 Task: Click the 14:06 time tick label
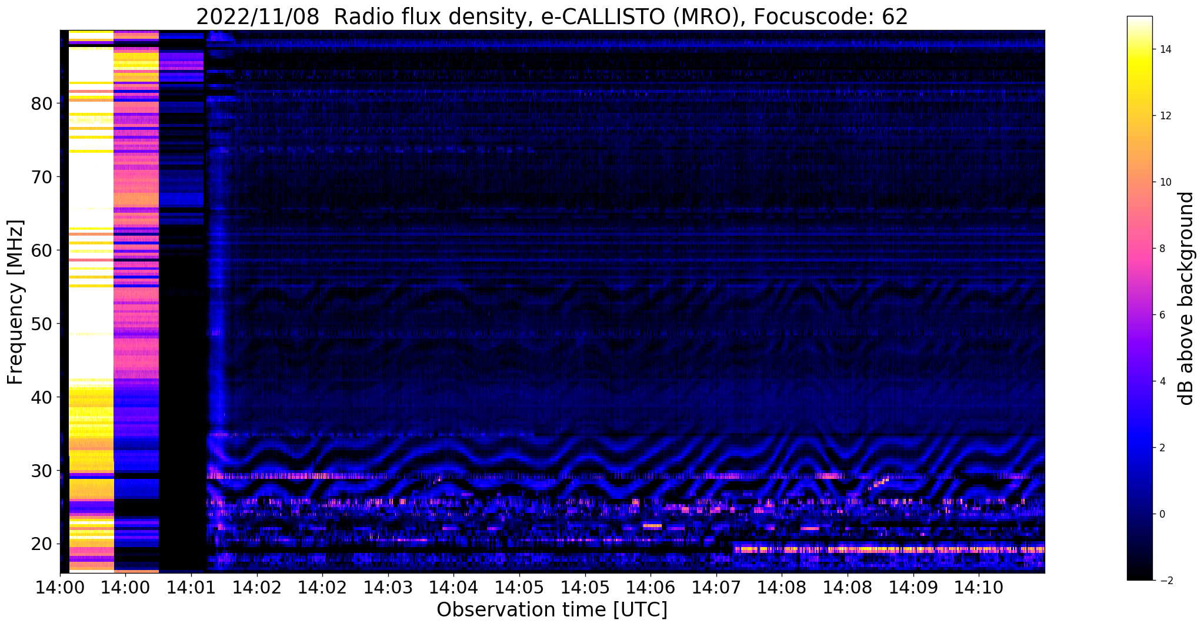[x=651, y=586]
